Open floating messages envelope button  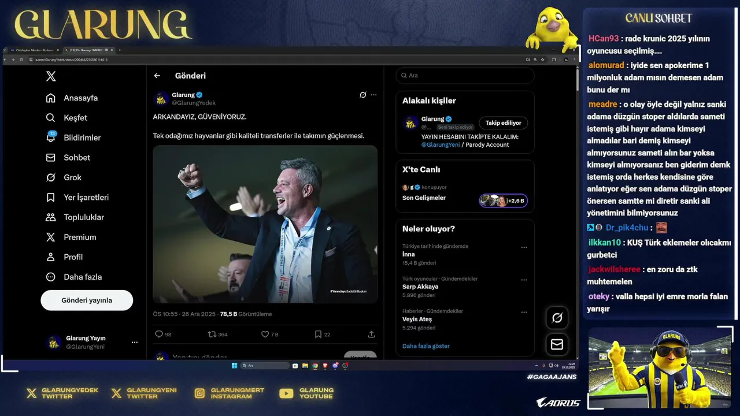pos(557,344)
